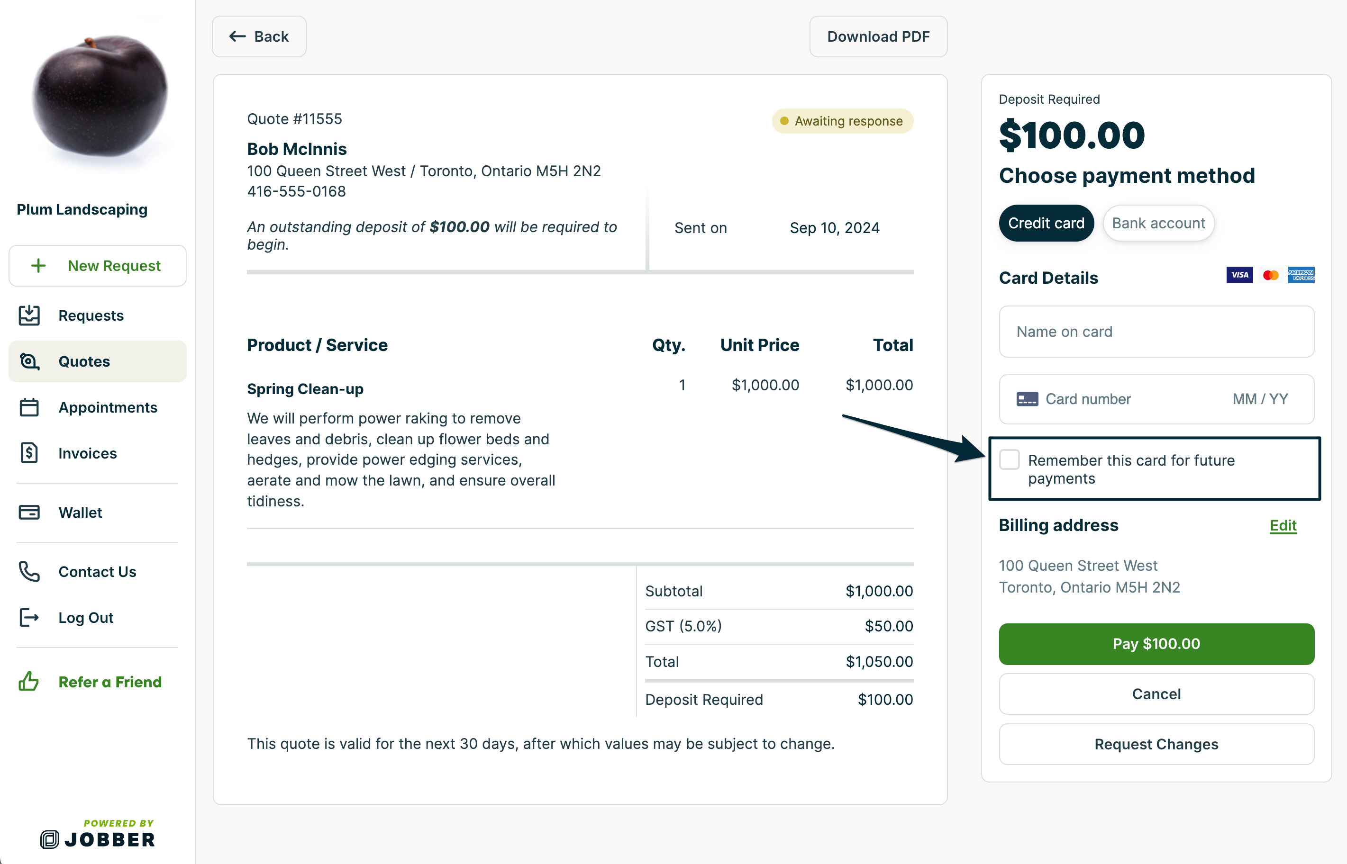The image size is (1347, 864).
Task: Click the Wallet card icon
Action: 29,512
